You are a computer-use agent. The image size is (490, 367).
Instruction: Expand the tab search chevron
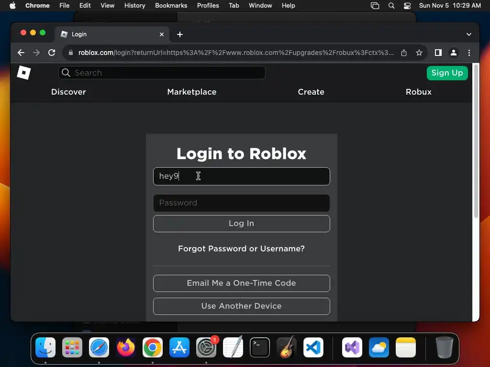tap(469, 34)
